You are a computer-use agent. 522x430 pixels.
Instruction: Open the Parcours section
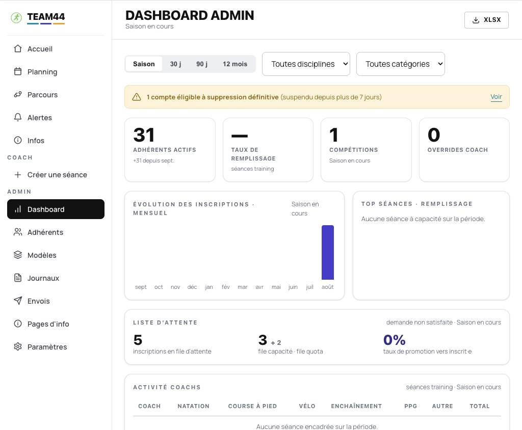click(x=56, y=95)
